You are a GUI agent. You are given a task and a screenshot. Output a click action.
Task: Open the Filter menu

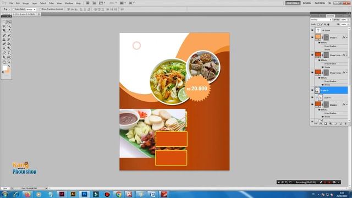[51, 3]
